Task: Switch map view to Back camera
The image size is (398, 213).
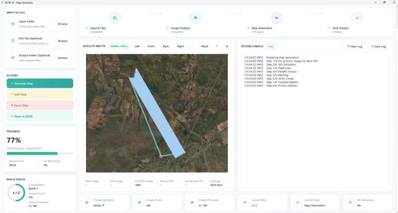Action: (166, 46)
